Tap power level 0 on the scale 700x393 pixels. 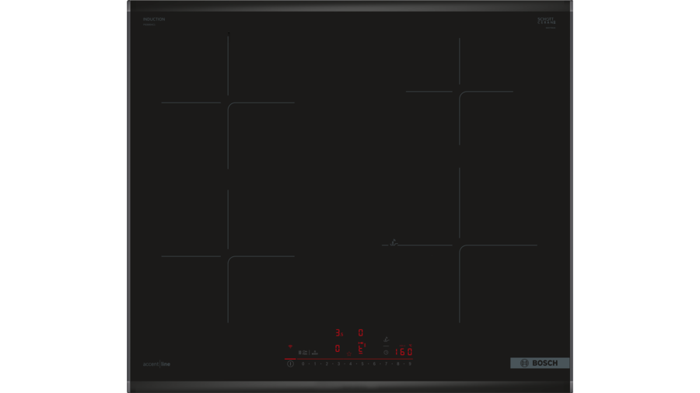point(303,363)
